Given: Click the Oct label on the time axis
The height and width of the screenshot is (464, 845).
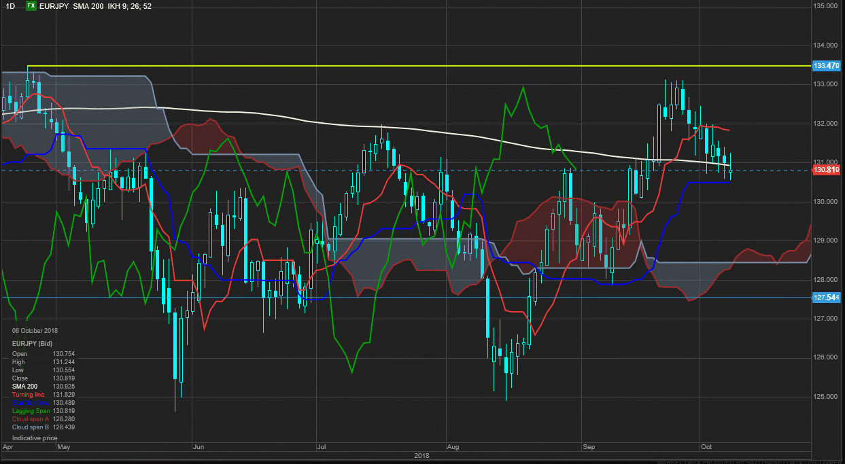Looking at the screenshot, I should click(x=708, y=448).
